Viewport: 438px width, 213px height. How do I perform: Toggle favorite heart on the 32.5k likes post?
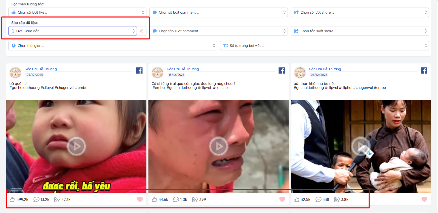[424, 199]
